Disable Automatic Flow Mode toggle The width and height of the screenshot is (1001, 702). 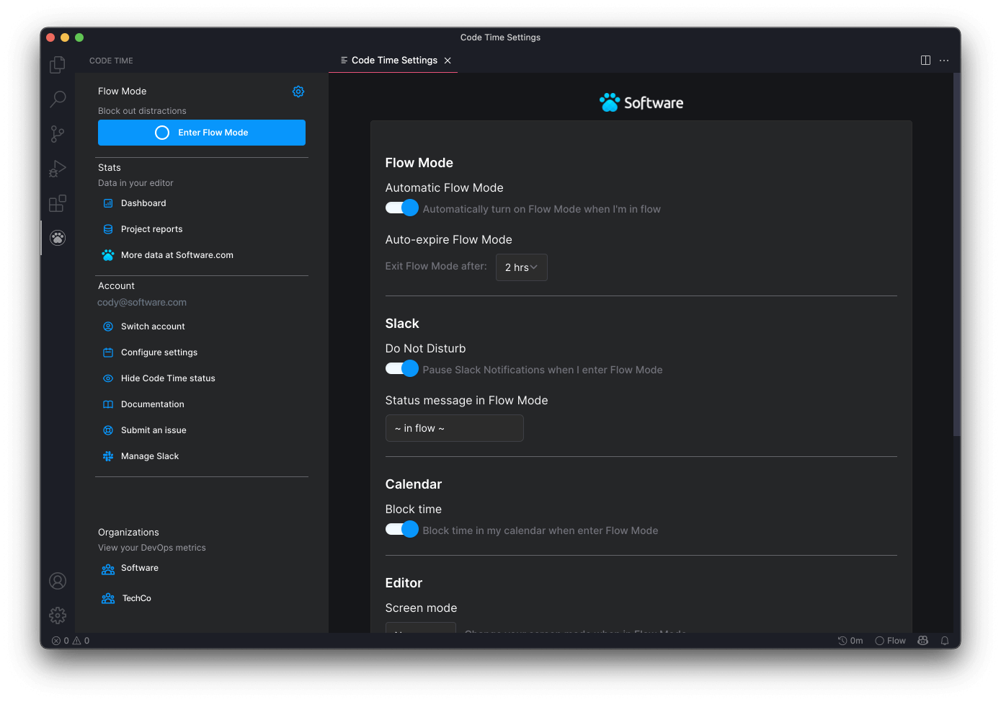point(402,208)
